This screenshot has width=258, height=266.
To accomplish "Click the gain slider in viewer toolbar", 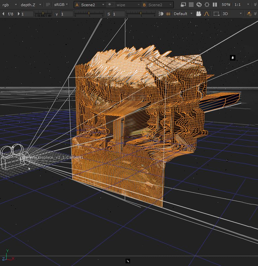I will (43, 14).
